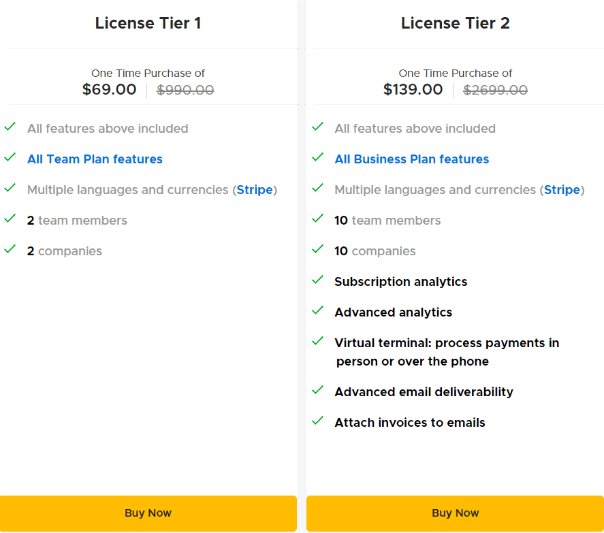Click checkmark beside Advanced email deliverability

tap(317, 391)
